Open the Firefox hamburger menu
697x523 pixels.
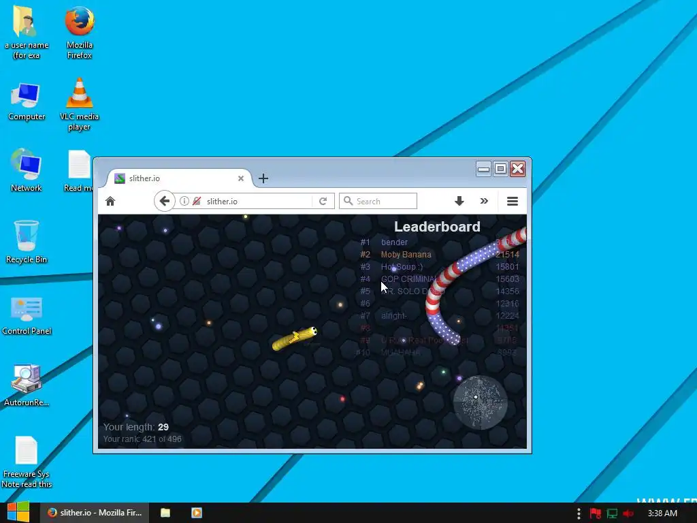pyautogui.click(x=512, y=201)
